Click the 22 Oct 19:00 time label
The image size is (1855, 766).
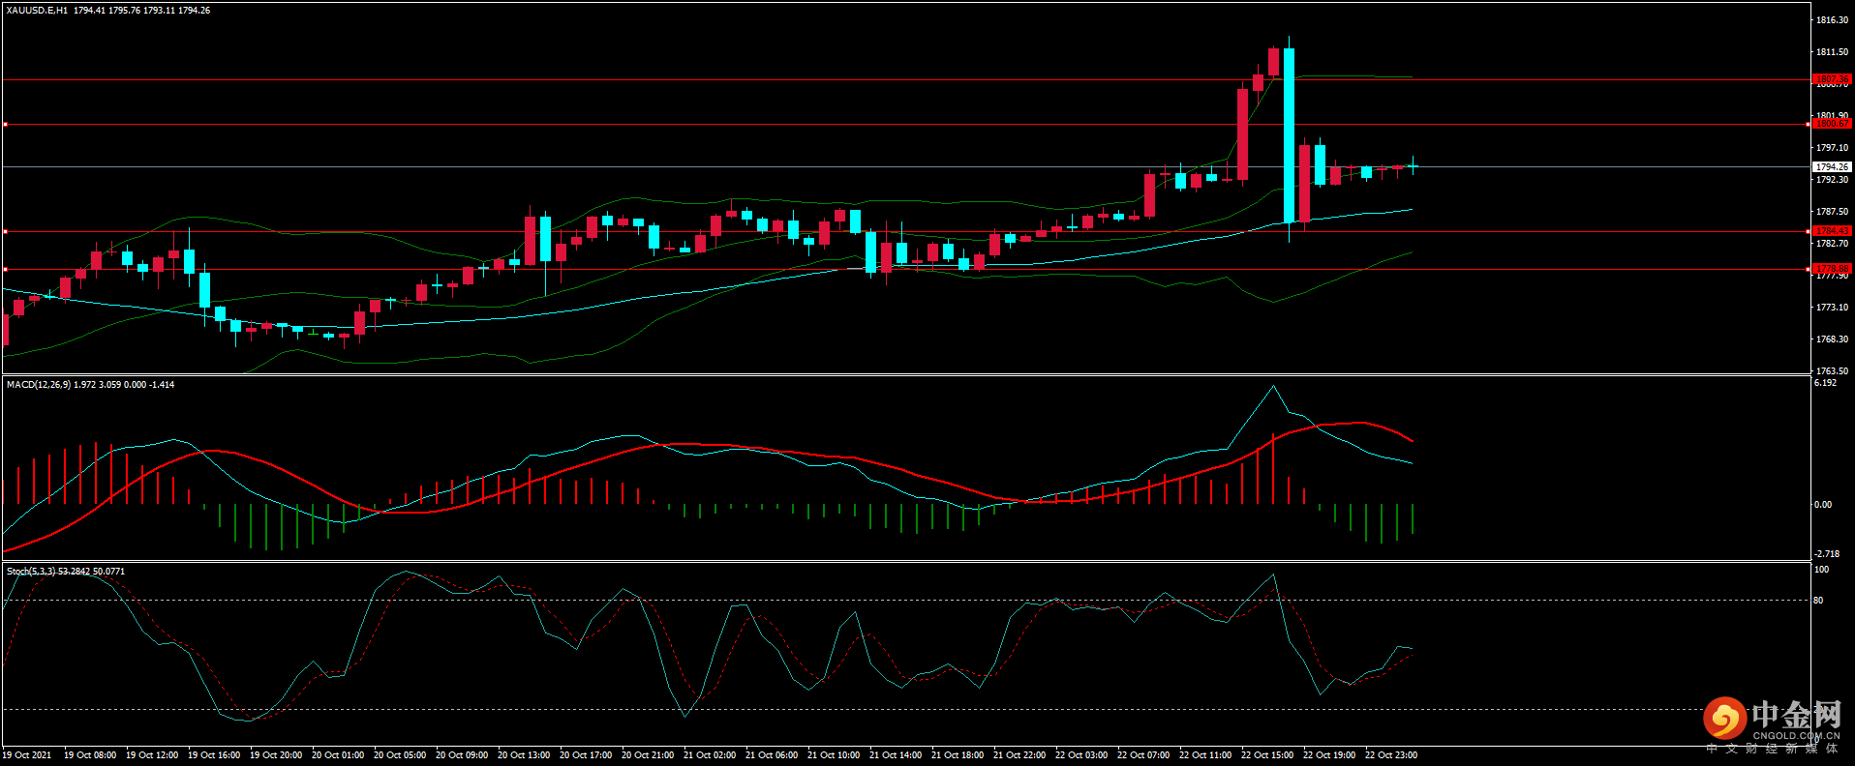tap(1329, 754)
